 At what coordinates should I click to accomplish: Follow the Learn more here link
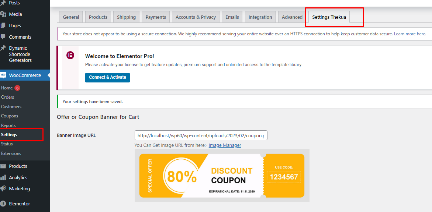click(410, 34)
